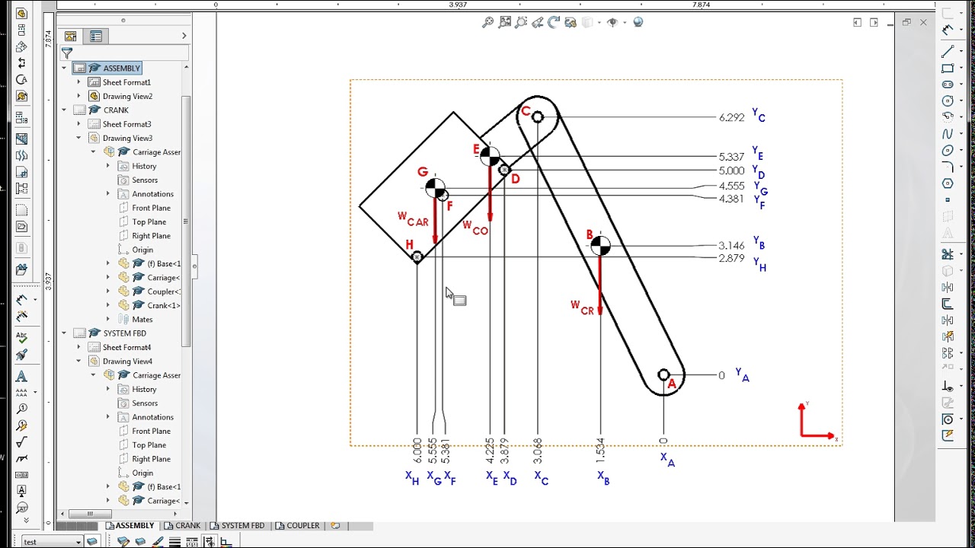This screenshot has height=548, width=975.
Task: Click the 3.146 Y-B dimension value
Action: [731, 246]
